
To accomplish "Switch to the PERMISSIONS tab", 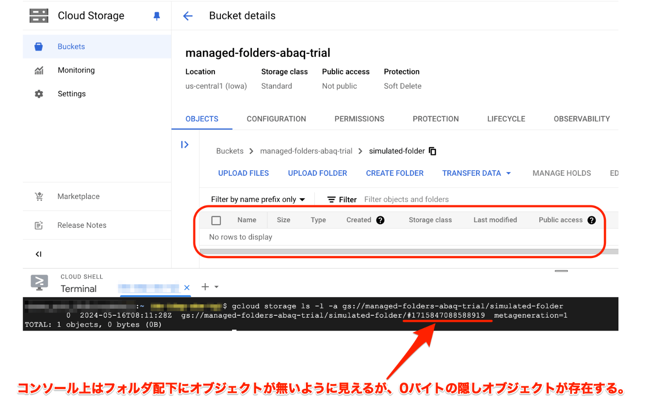I will click(x=359, y=119).
